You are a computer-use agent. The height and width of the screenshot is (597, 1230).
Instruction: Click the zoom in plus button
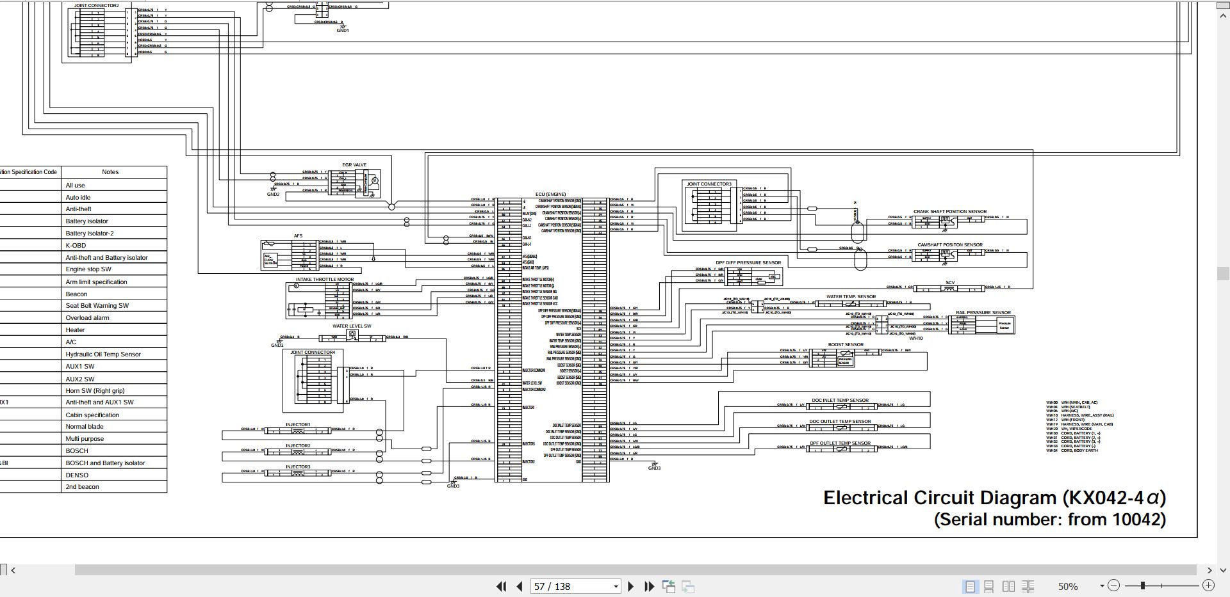click(1209, 585)
